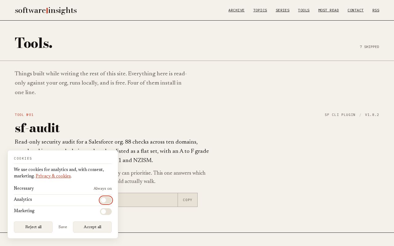This screenshot has height=246, width=394.
Task: Save cookie preferences
Action: 63,227
